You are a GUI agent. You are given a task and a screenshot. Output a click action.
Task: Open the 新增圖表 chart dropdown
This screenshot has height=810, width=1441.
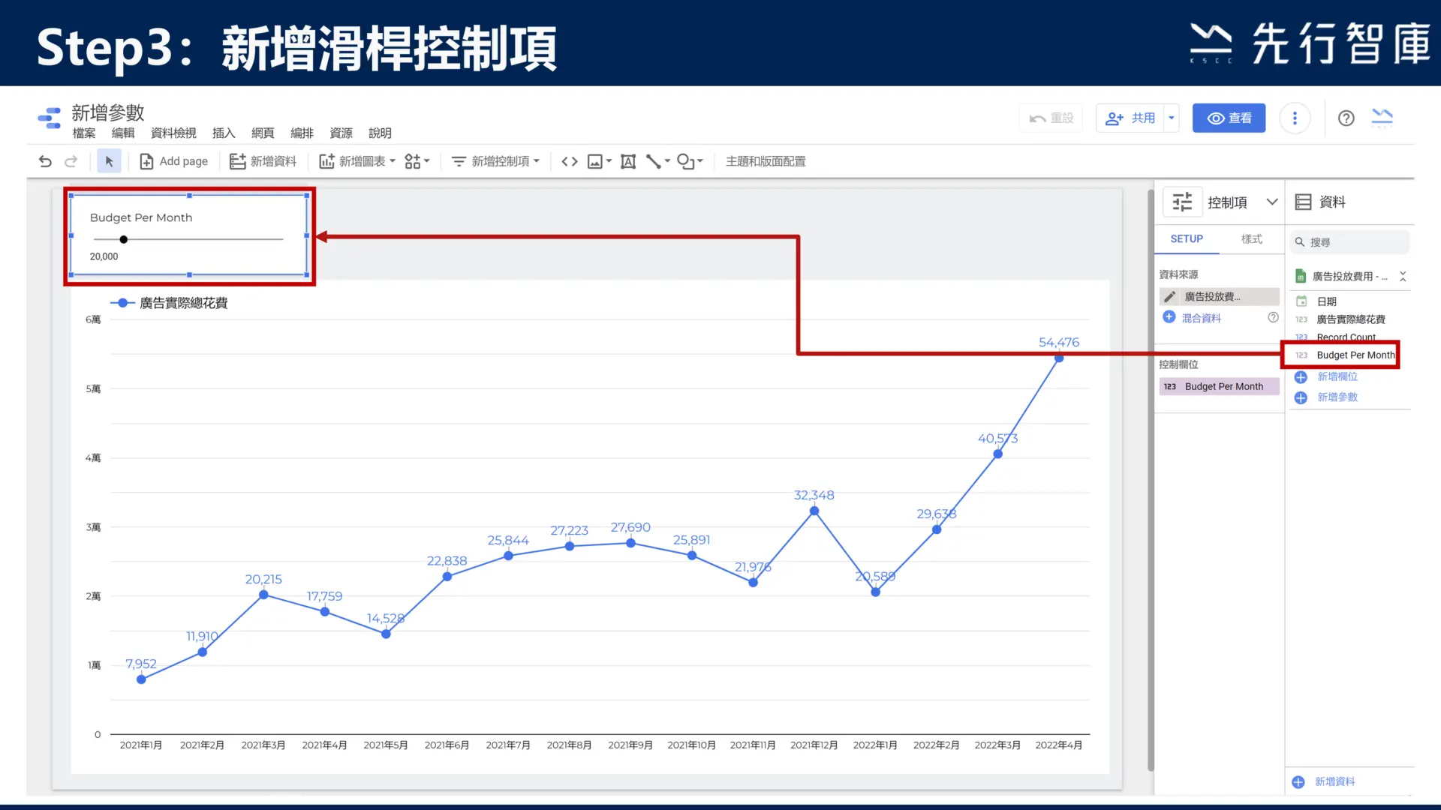tap(357, 161)
